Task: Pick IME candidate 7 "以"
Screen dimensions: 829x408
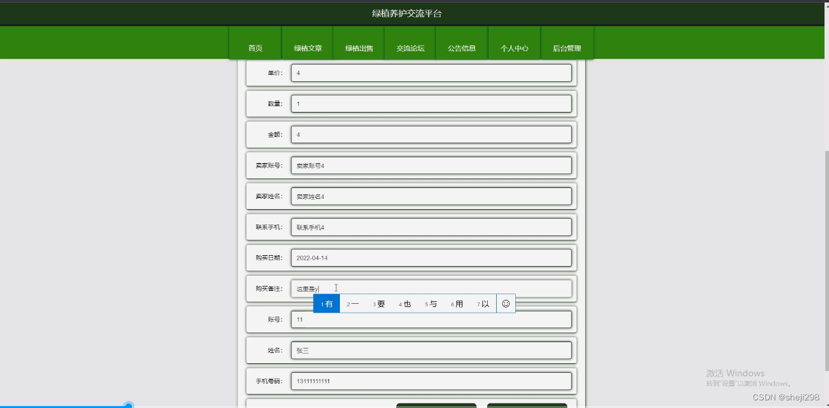Action: click(482, 304)
